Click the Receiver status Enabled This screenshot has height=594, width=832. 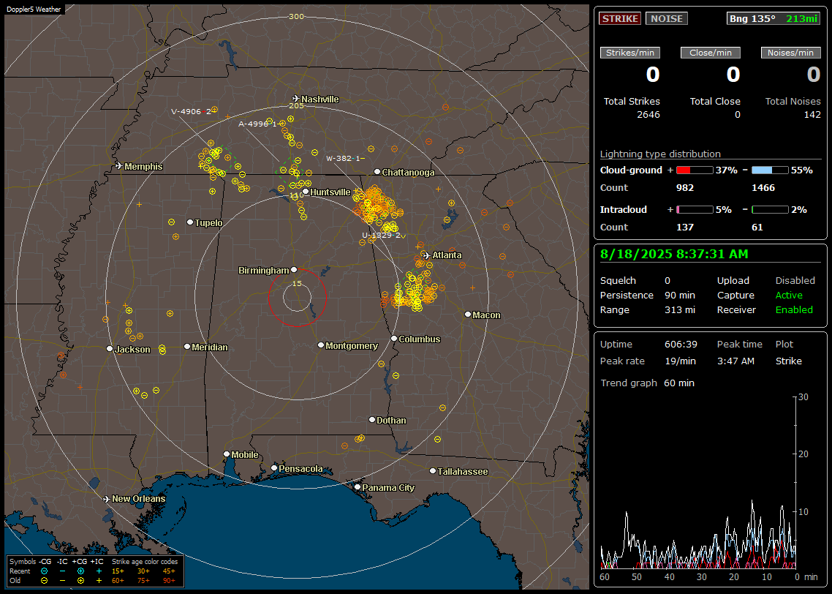(x=794, y=310)
